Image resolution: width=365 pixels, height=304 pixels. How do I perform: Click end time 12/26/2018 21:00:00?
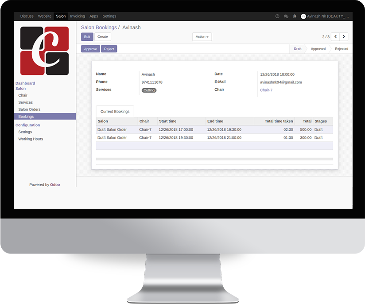[224, 138]
